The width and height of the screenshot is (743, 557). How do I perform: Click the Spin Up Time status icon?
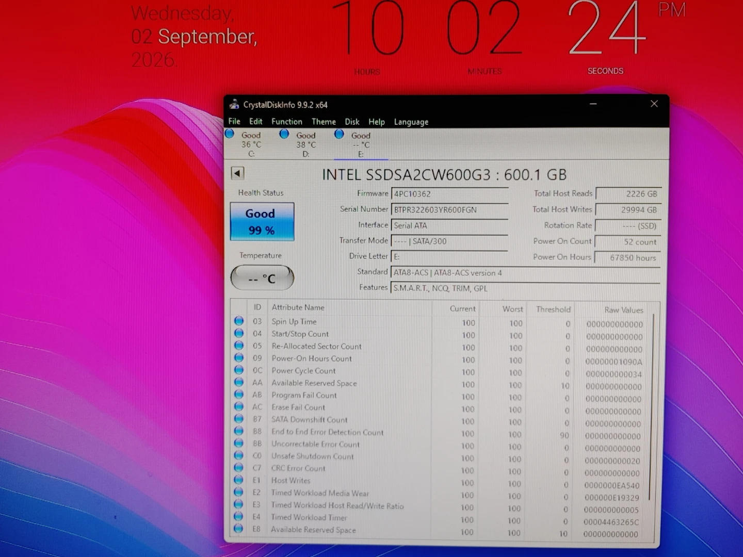pyautogui.click(x=239, y=321)
